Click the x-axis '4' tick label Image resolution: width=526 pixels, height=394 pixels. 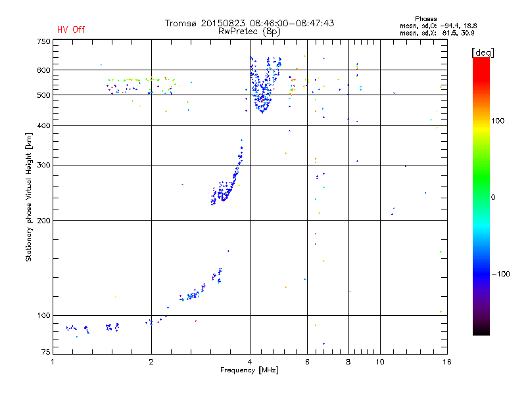[250, 362]
